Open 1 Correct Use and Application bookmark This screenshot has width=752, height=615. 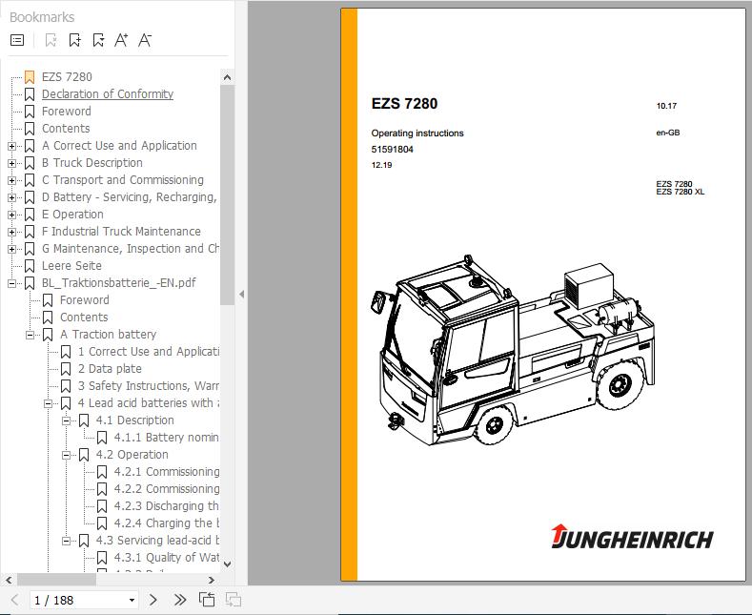click(x=149, y=352)
